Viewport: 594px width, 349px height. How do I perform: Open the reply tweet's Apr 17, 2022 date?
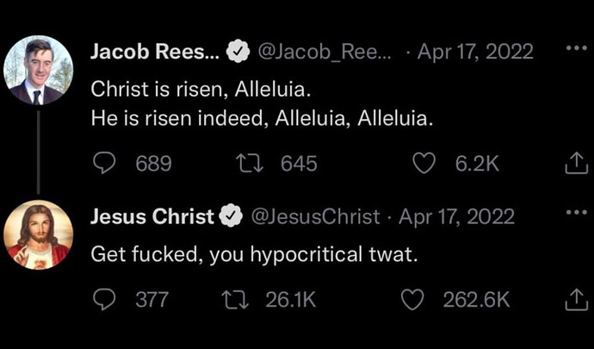click(x=456, y=216)
